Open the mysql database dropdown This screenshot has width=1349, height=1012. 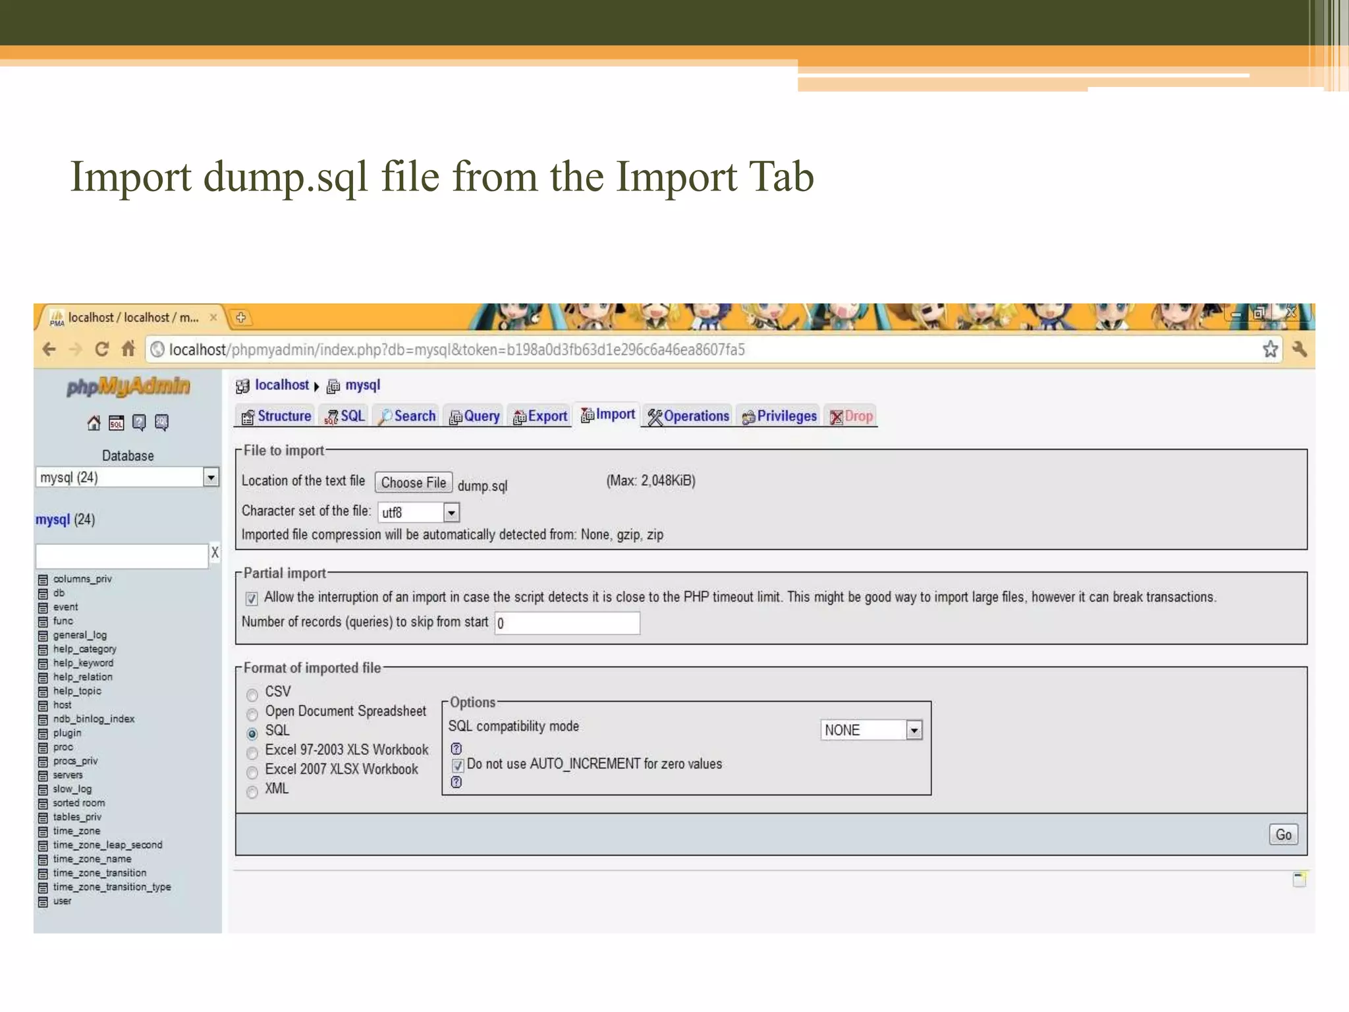tap(211, 477)
